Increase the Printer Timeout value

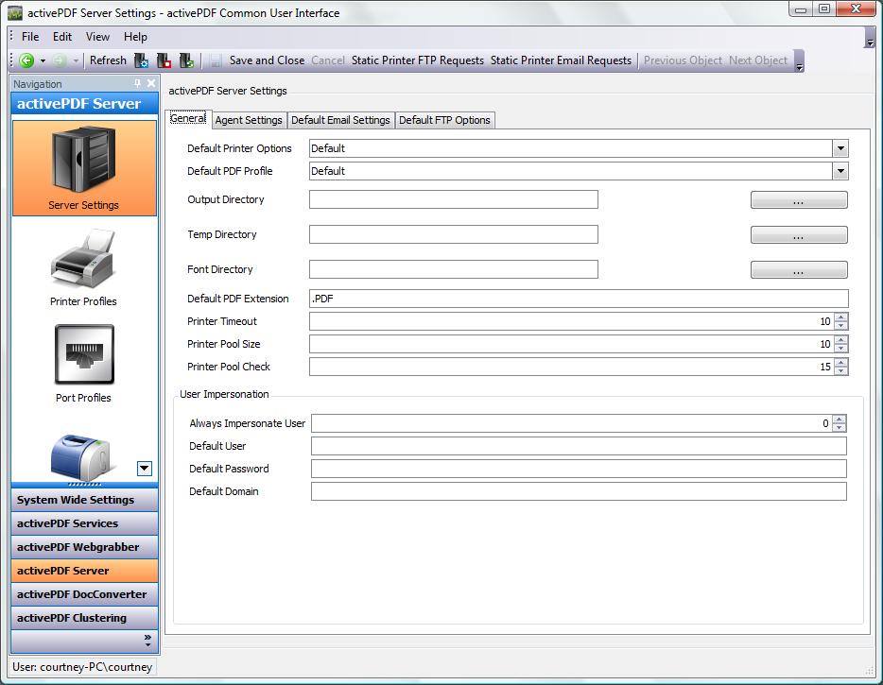click(x=840, y=317)
